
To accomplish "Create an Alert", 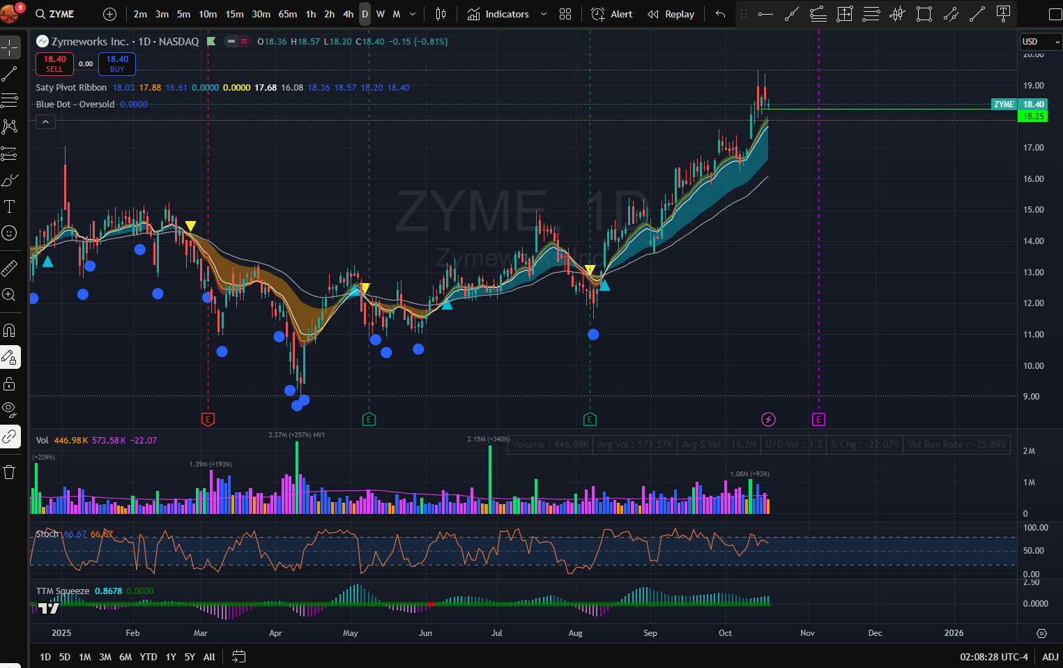I will (612, 14).
